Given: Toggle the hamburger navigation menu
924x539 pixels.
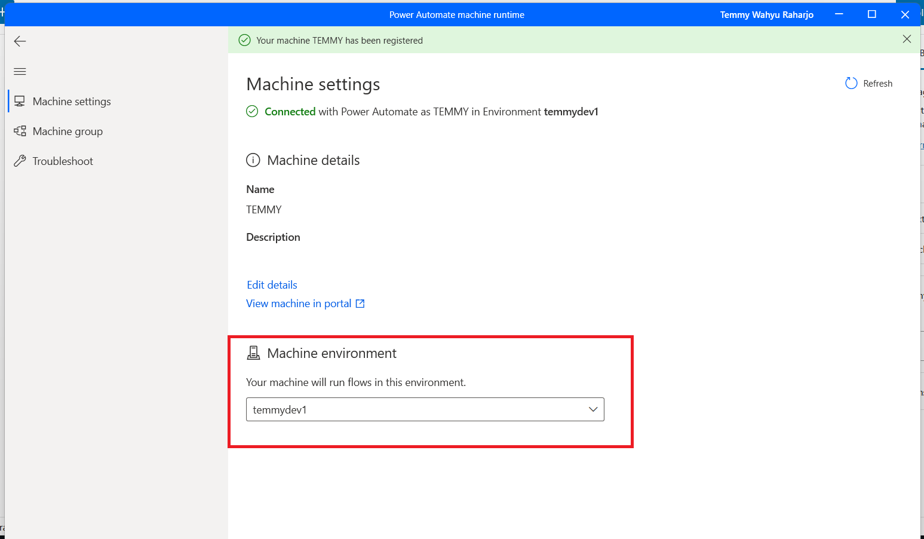Looking at the screenshot, I should click(20, 72).
